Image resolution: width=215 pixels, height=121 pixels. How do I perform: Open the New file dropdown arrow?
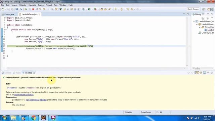click(x=6, y=9)
